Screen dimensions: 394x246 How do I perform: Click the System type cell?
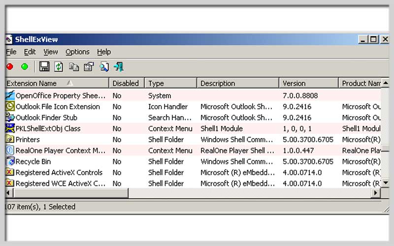click(160, 95)
